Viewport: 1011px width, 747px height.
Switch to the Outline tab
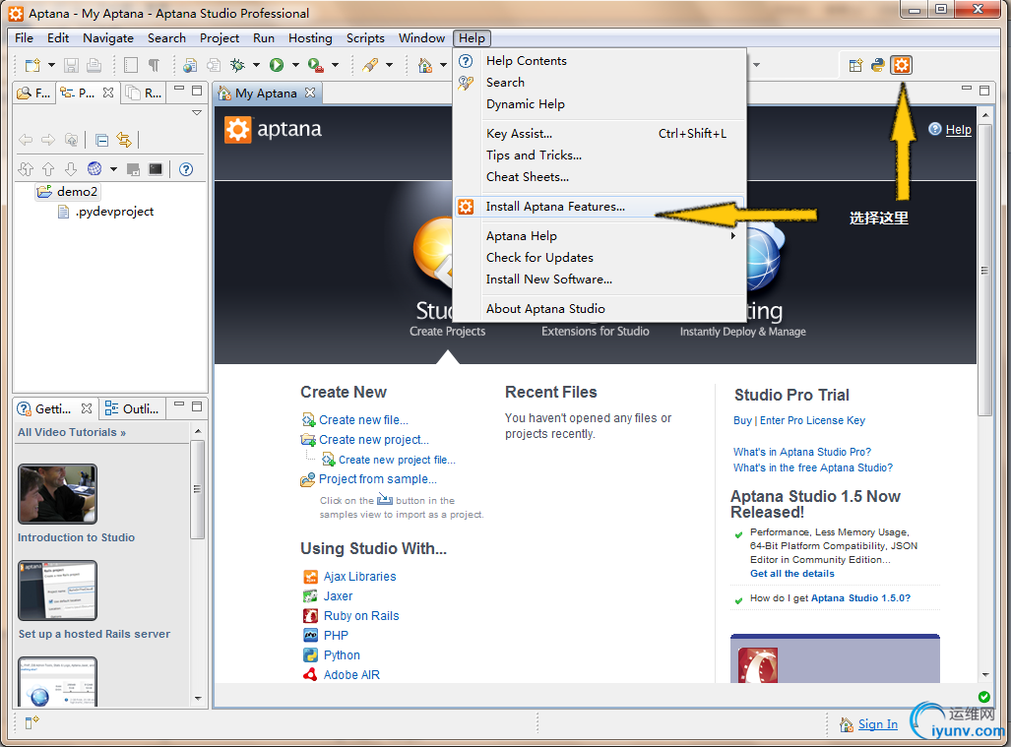[x=132, y=408]
